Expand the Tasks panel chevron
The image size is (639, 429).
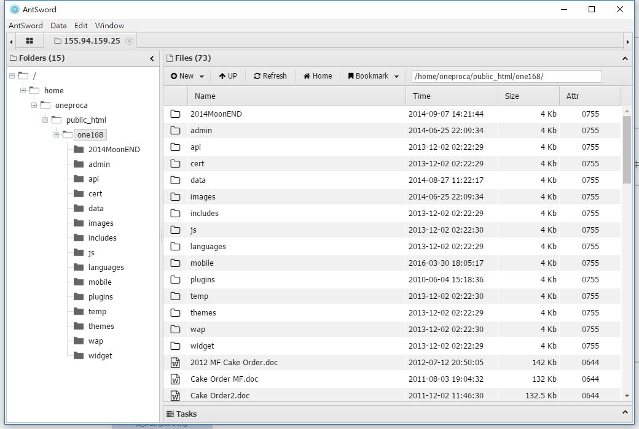pyautogui.click(x=625, y=412)
